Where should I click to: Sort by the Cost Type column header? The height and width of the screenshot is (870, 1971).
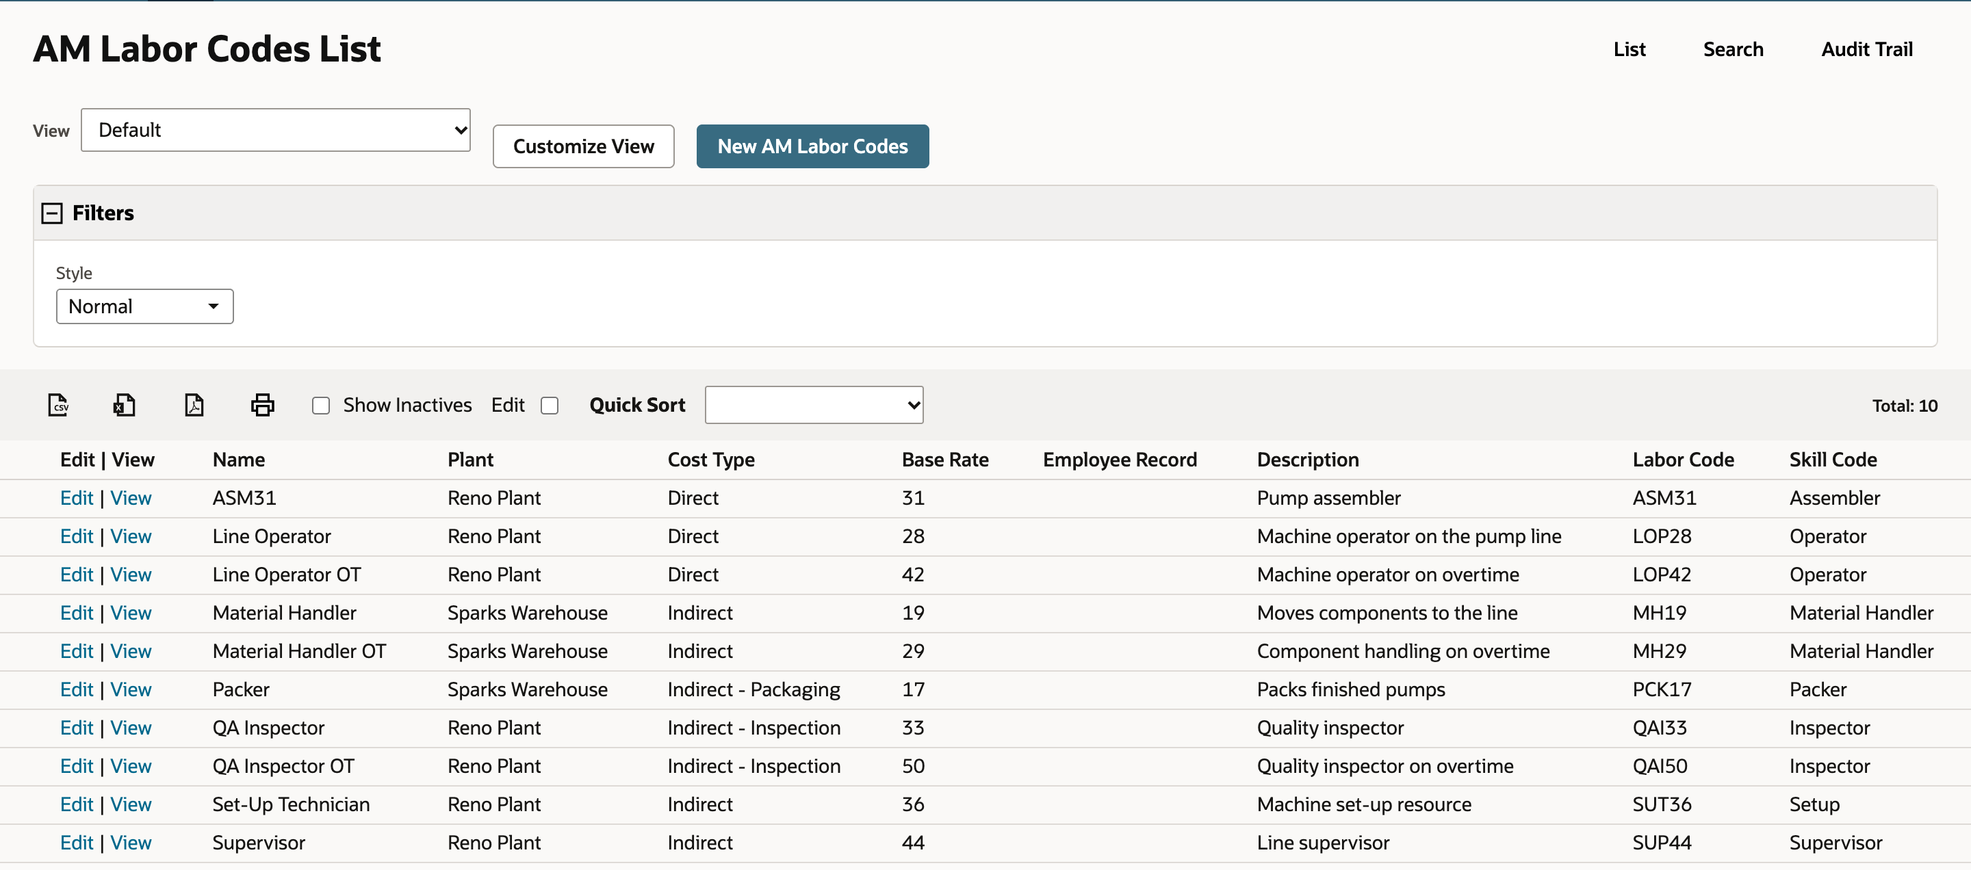(711, 460)
